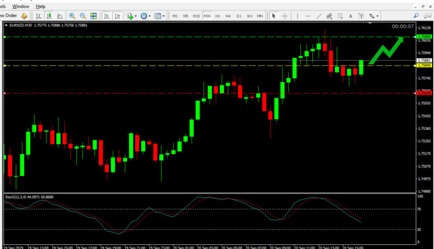Select the red dashed line left handle
This screenshot has height=249, width=434.
coord(5,93)
